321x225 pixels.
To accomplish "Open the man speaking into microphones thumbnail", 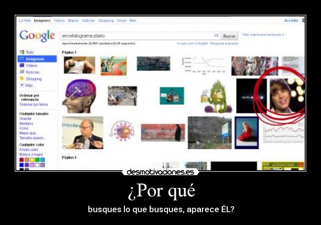I will click(82, 133).
